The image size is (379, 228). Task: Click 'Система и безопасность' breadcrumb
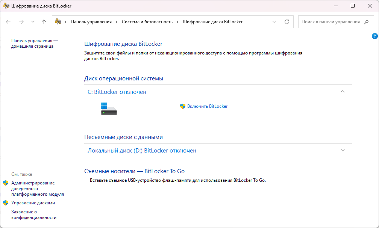coord(147,22)
